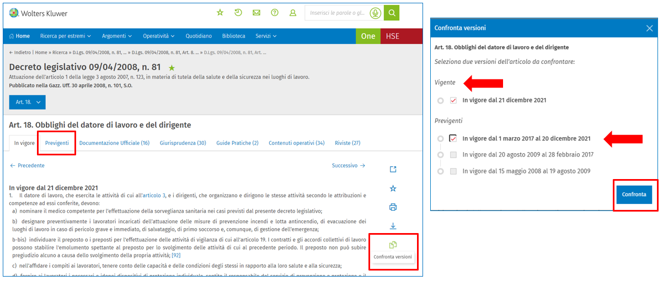Click the envelope messages icon
The width and height of the screenshot is (663, 281).
coord(256,13)
